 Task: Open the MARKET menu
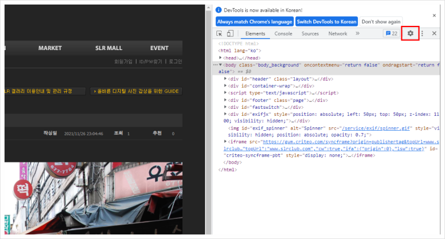50,48
